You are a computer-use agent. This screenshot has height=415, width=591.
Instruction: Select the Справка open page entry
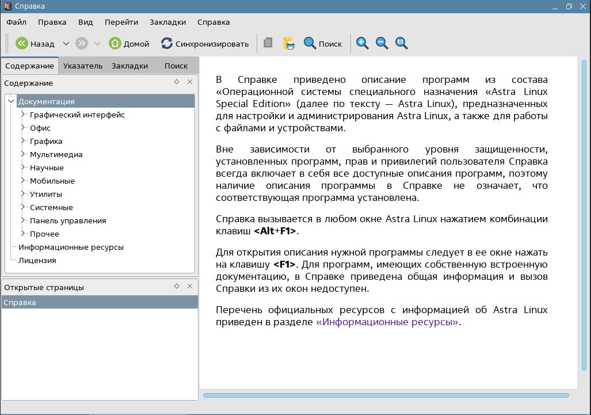(100, 302)
